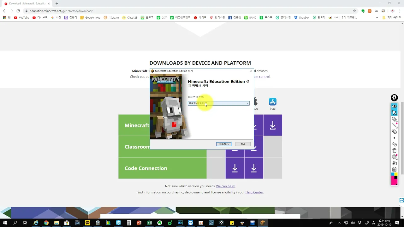Open the 'We can help!' link
Screen dimensions: 404x227
[x=226, y=186]
